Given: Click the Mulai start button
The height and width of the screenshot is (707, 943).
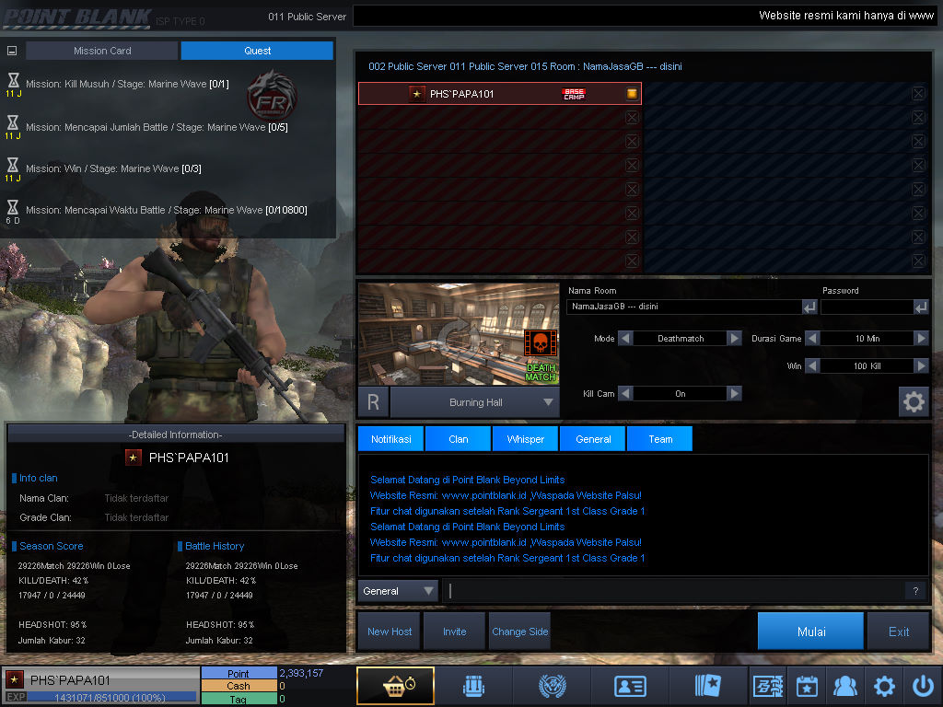Looking at the screenshot, I should (x=810, y=632).
